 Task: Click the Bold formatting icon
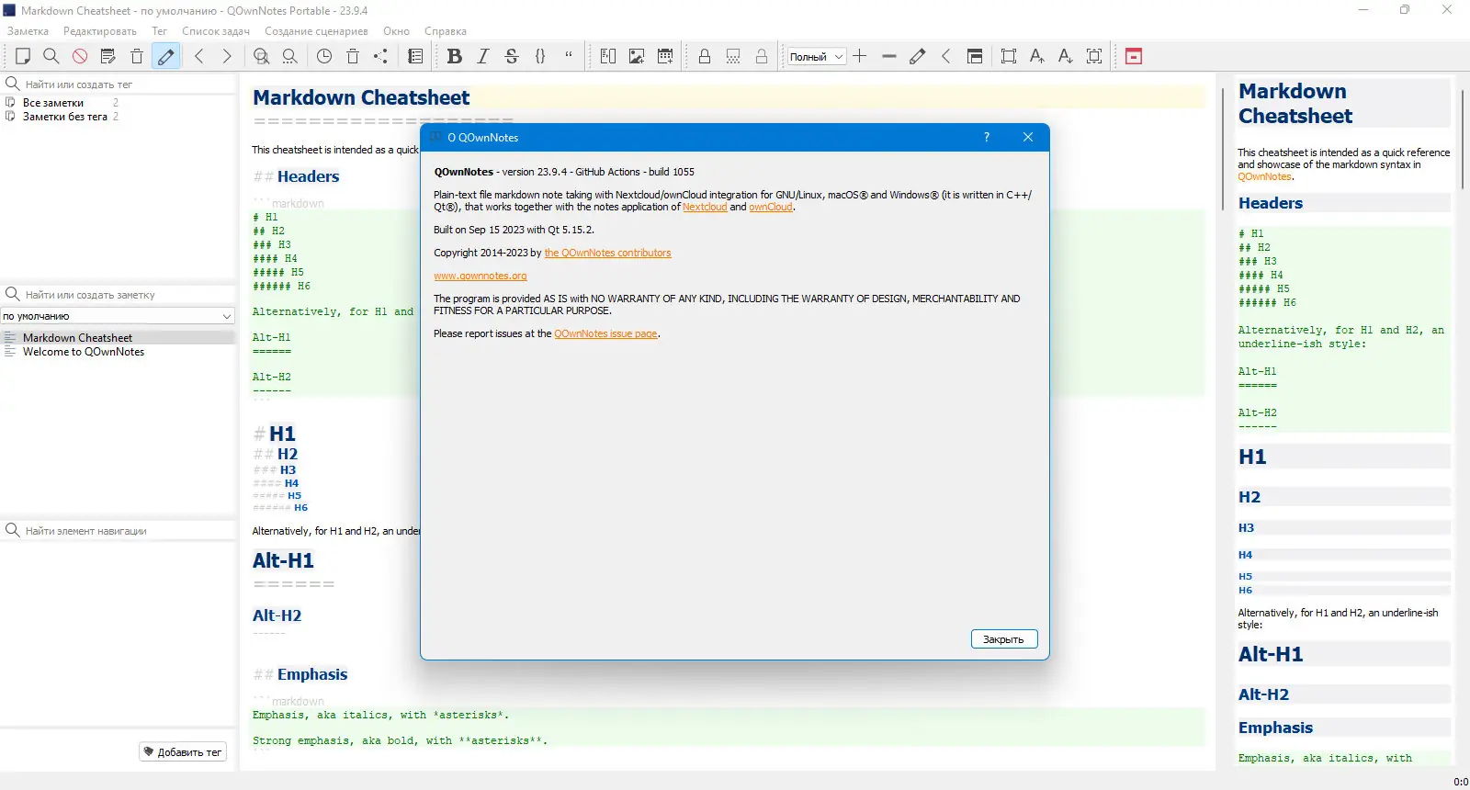click(454, 57)
